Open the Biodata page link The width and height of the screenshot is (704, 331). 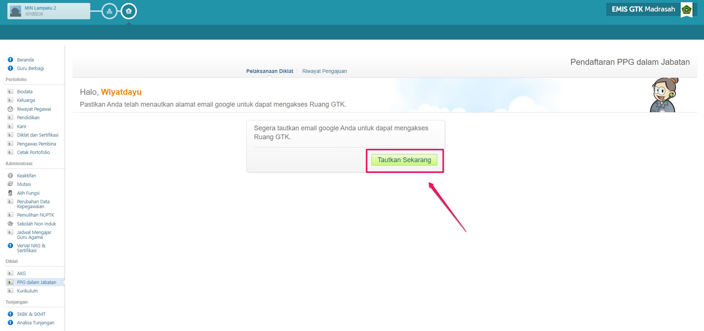pyautogui.click(x=25, y=91)
